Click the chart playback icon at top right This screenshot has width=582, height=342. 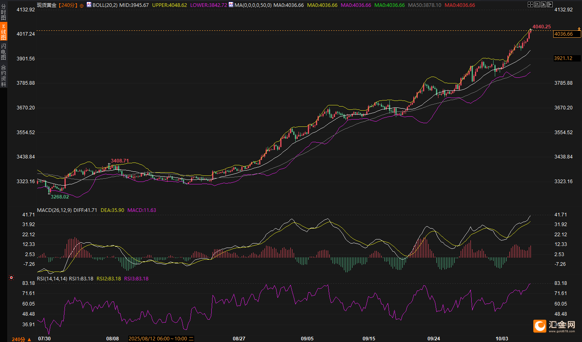543,4
